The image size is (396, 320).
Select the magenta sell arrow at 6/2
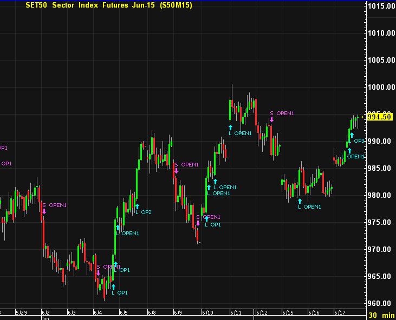pos(44,211)
